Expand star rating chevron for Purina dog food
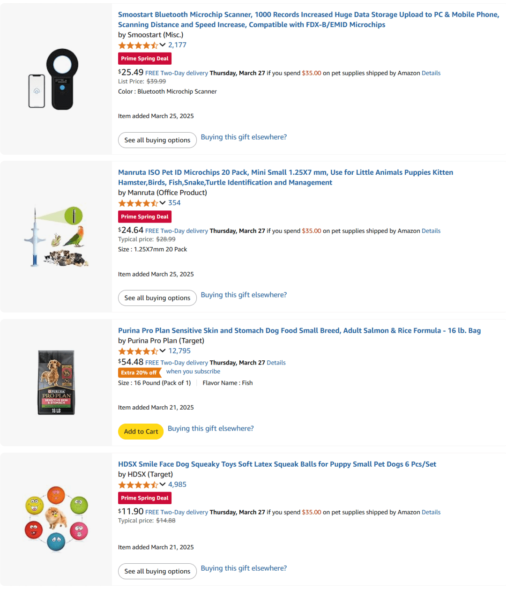The height and width of the screenshot is (589, 506). pos(162,351)
